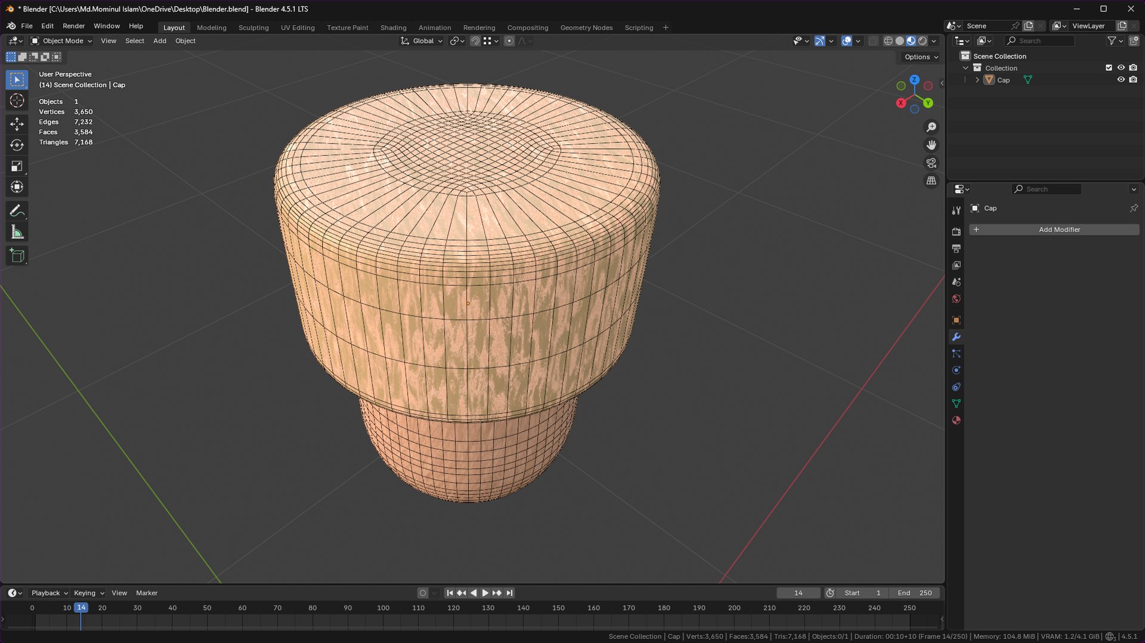Open the Object properties tab
1145x643 pixels.
(956, 320)
